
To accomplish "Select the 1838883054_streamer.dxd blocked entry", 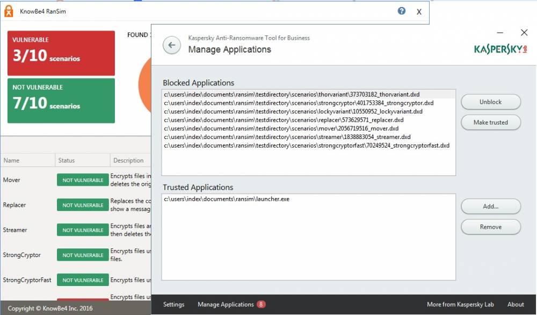I will click(x=309, y=137).
